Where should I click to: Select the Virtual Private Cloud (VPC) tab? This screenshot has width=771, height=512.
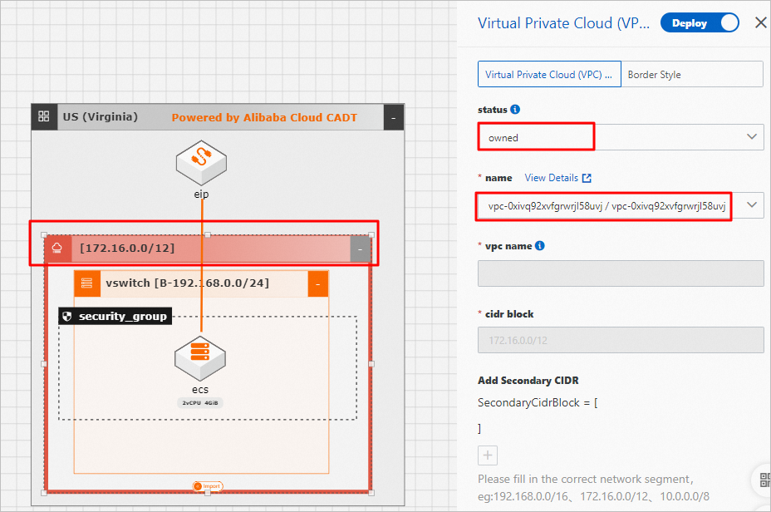tap(549, 75)
